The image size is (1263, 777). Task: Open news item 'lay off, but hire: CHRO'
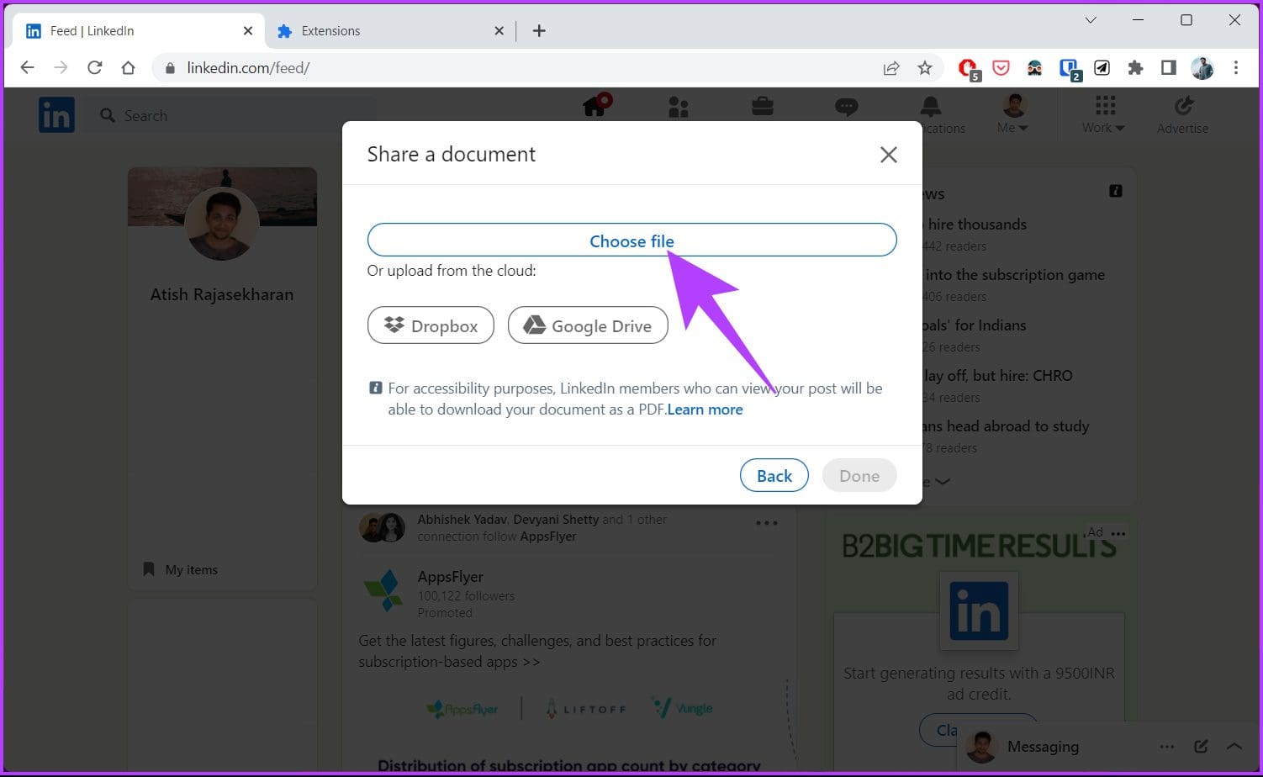tap(998, 376)
